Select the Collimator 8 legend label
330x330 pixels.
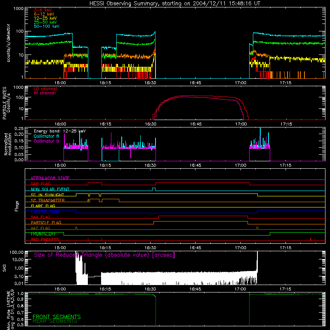46,136
